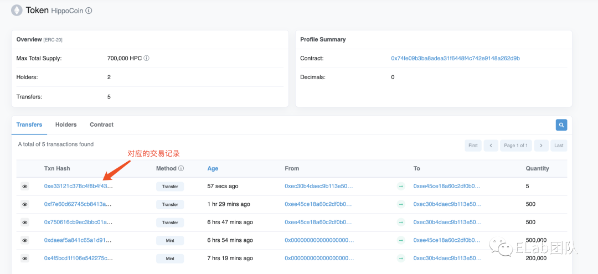Click arrow icon in the 6 hrs 47 mins row
This screenshot has height=274, width=598.
pyautogui.click(x=401, y=222)
